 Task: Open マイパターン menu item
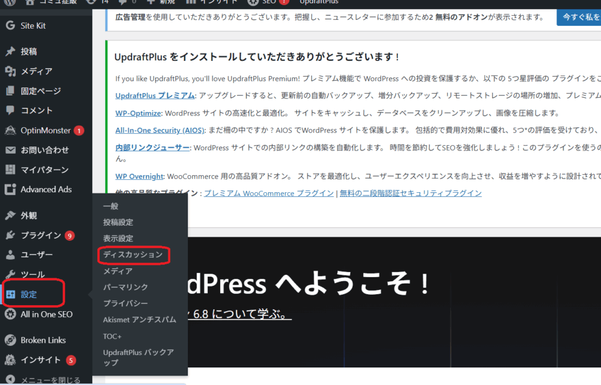point(46,169)
